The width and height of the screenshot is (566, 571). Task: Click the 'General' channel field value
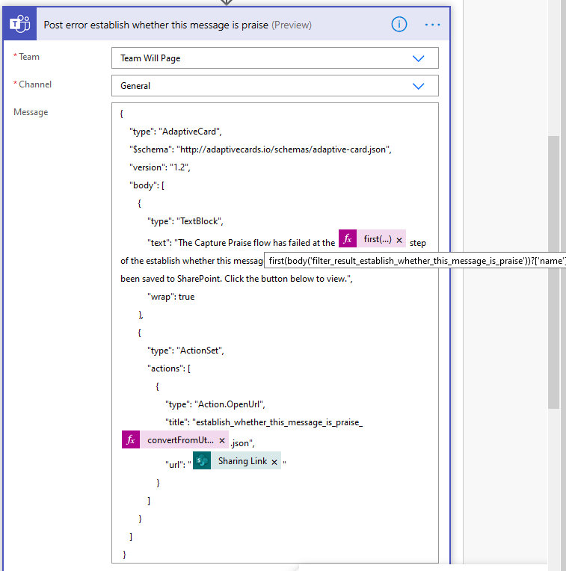point(135,86)
